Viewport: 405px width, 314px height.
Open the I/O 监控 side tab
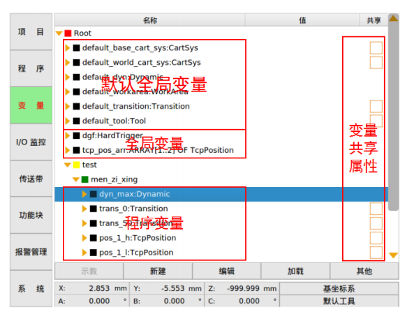31,142
